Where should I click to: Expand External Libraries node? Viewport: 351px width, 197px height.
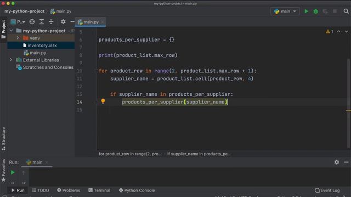11,60
